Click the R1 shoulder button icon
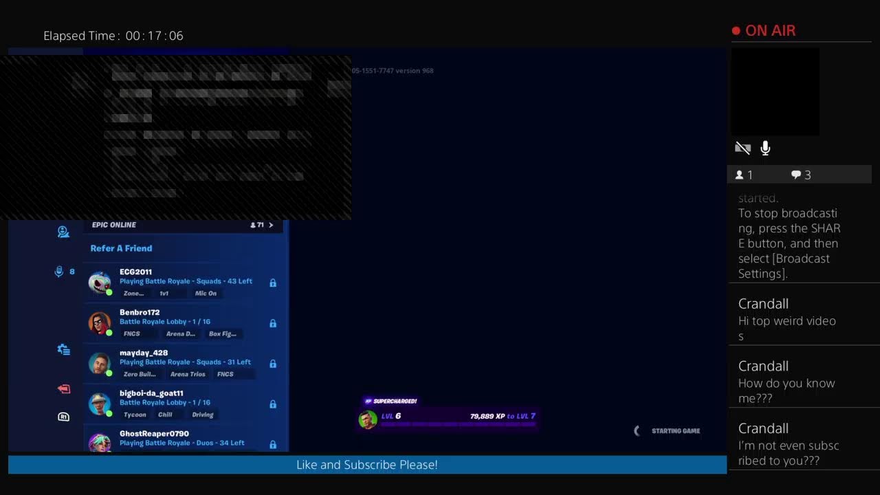Viewport: 880px width, 495px height. (63, 416)
